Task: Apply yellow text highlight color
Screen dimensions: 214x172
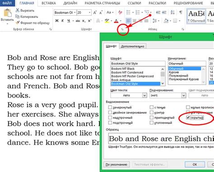Action: click(107, 21)
